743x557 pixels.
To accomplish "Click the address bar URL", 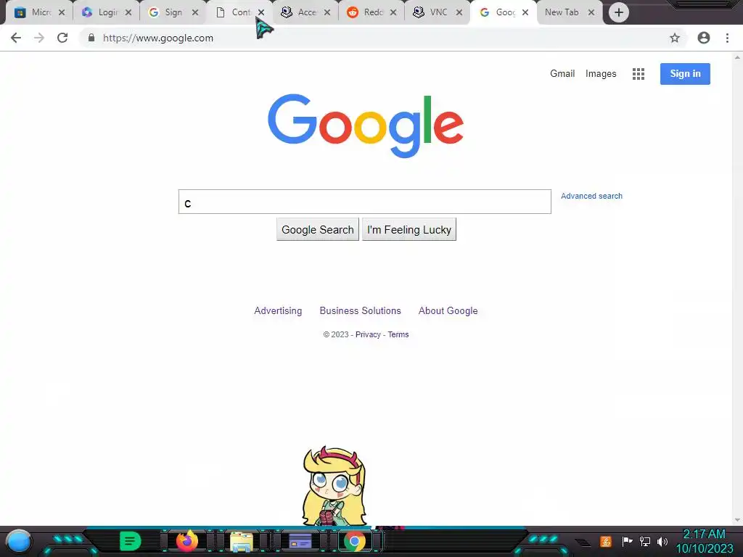I will (x=157, y=38).
